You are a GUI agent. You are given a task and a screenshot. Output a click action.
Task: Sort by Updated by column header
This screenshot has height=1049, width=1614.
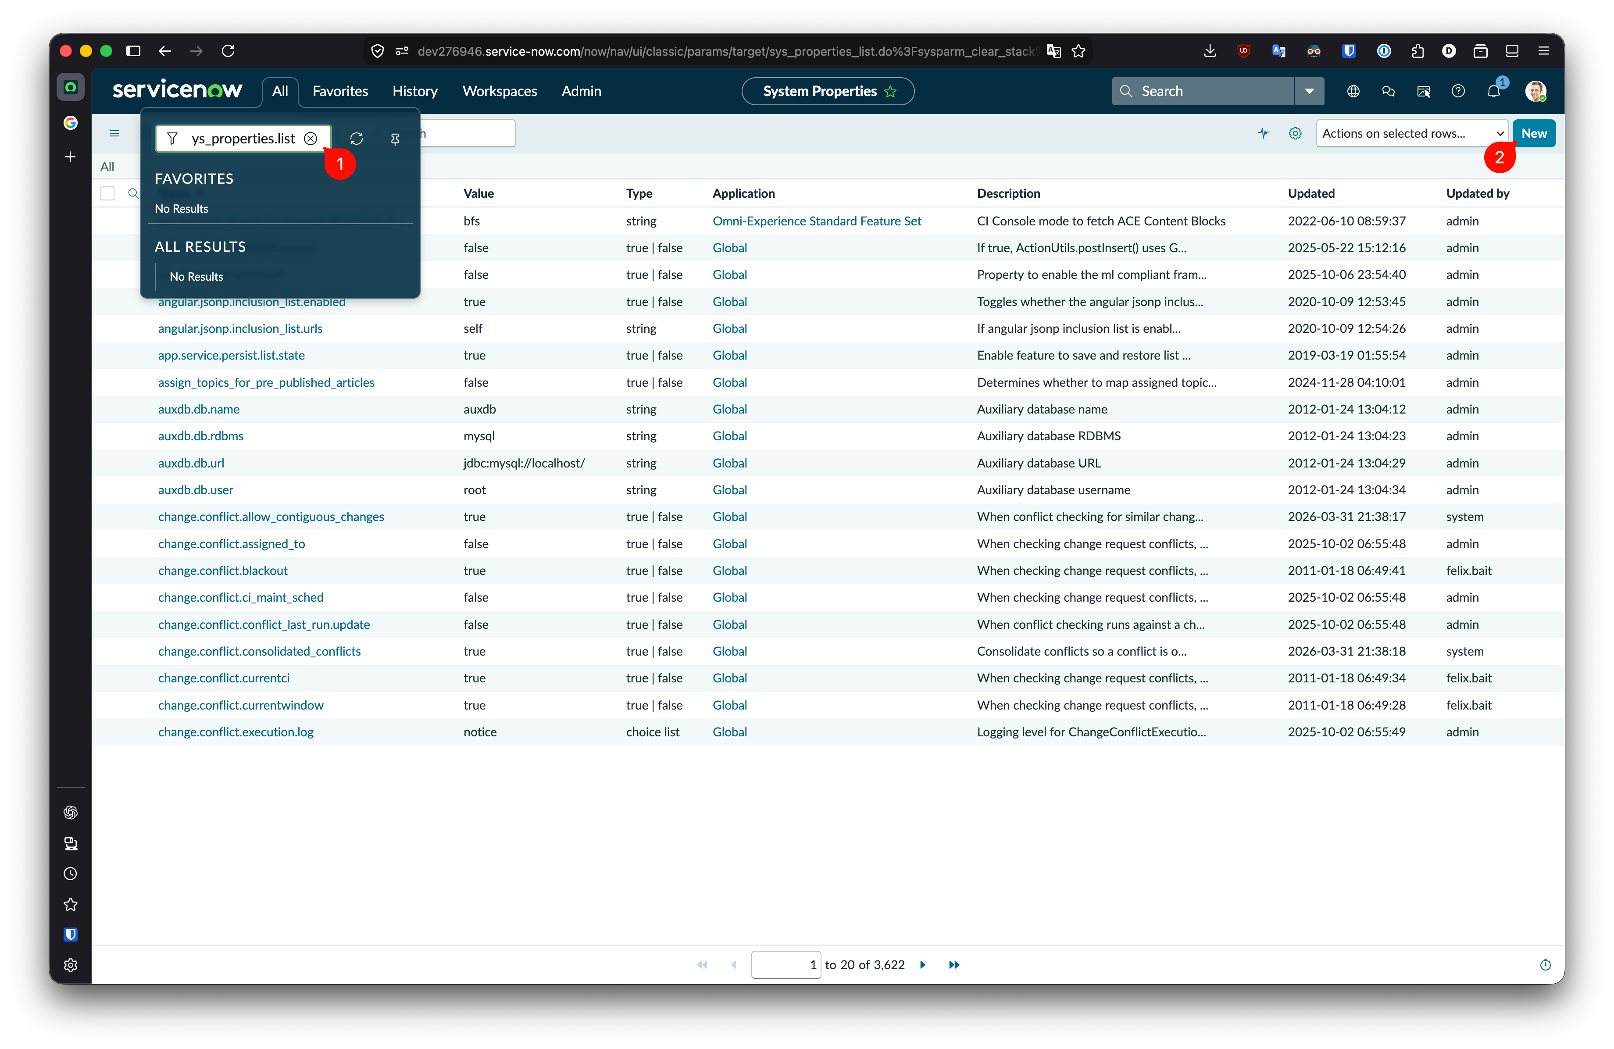click(x=1478, y=193)
